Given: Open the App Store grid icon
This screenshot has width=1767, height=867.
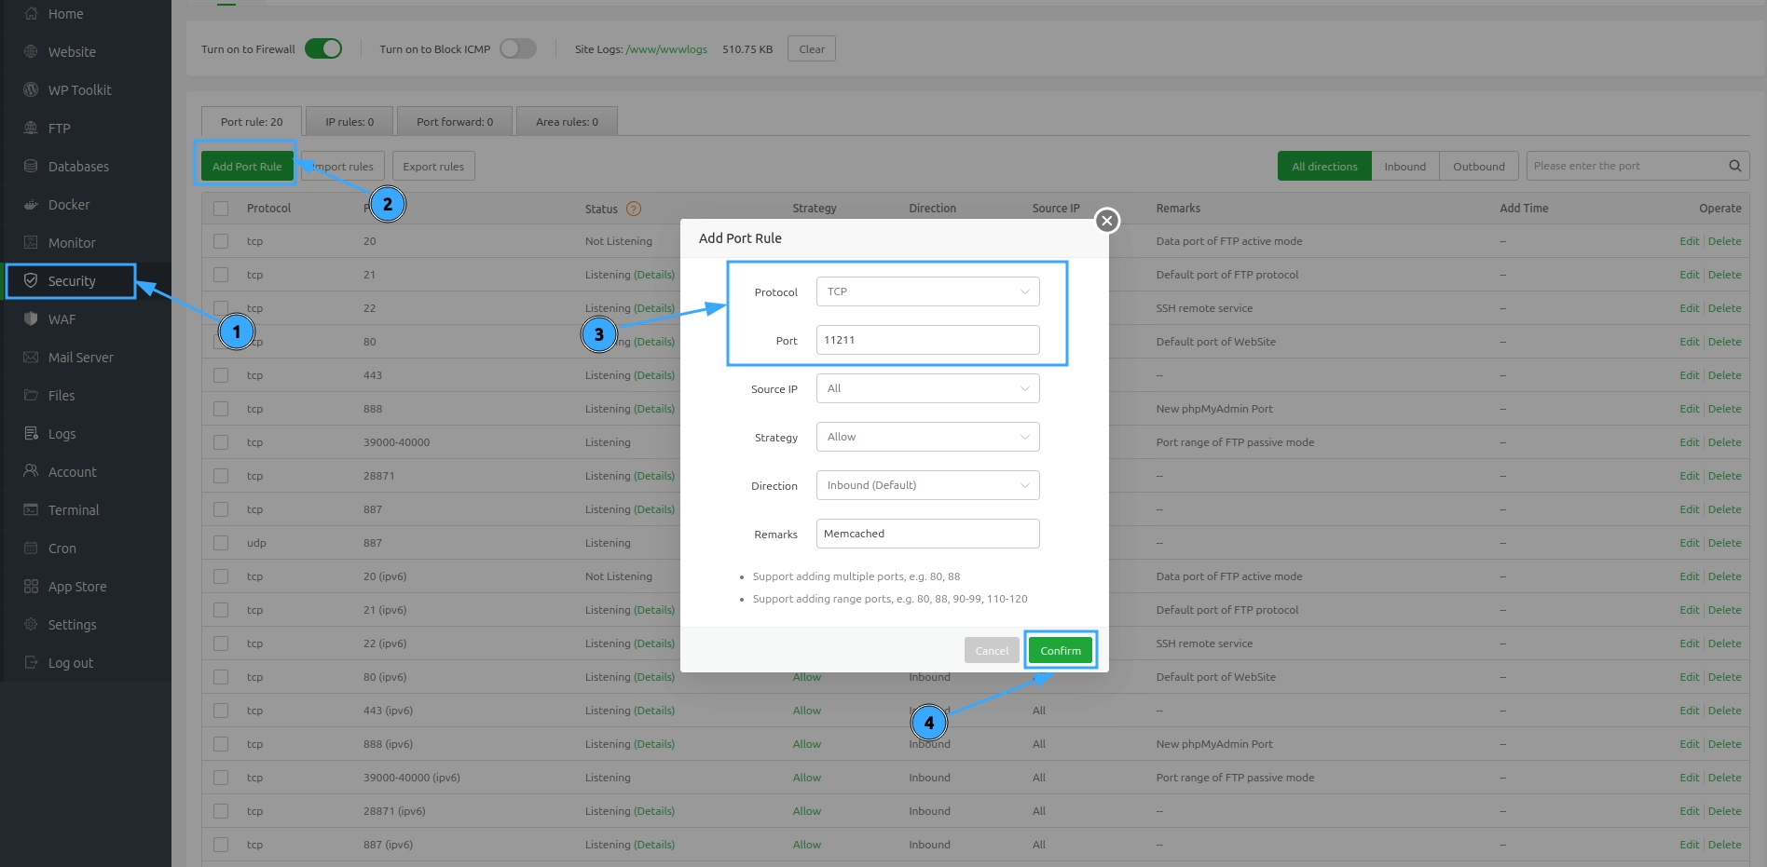Looking at the screenshot, I should click(x=31, y=587).
